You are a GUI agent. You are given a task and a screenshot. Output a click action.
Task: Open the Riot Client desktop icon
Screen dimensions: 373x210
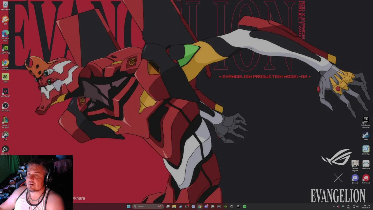pyautogui.click(x=366, y=179)
